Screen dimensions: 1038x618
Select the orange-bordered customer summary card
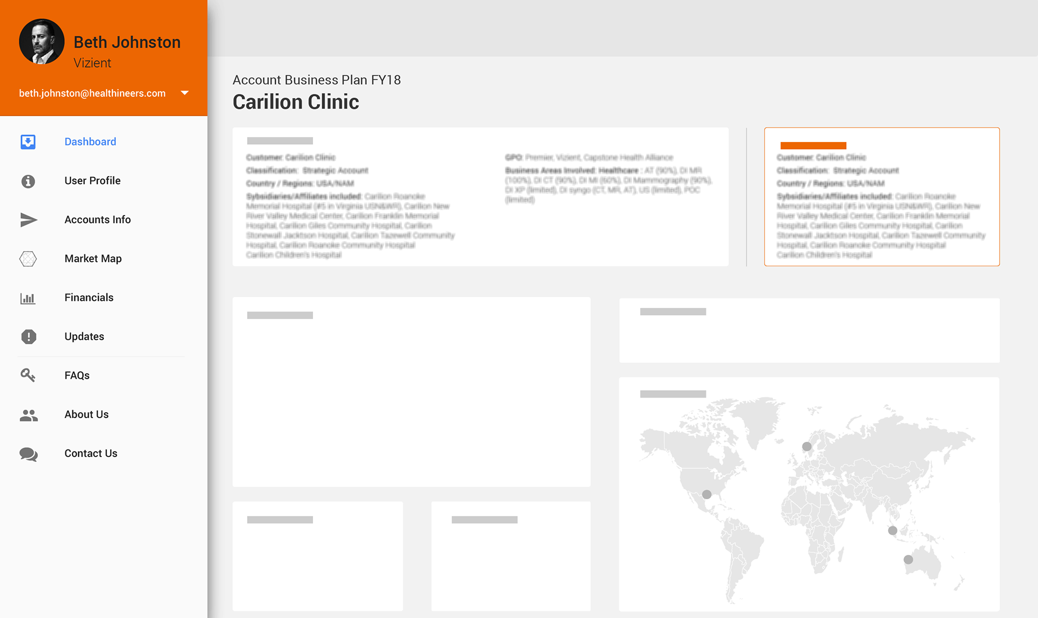coord(882,197)
